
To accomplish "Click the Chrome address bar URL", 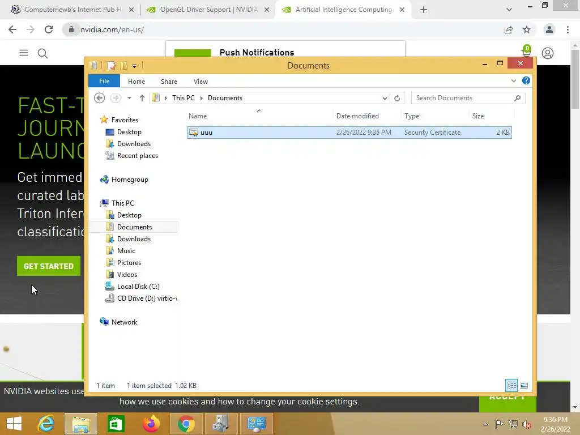I will tap(112, 29).
